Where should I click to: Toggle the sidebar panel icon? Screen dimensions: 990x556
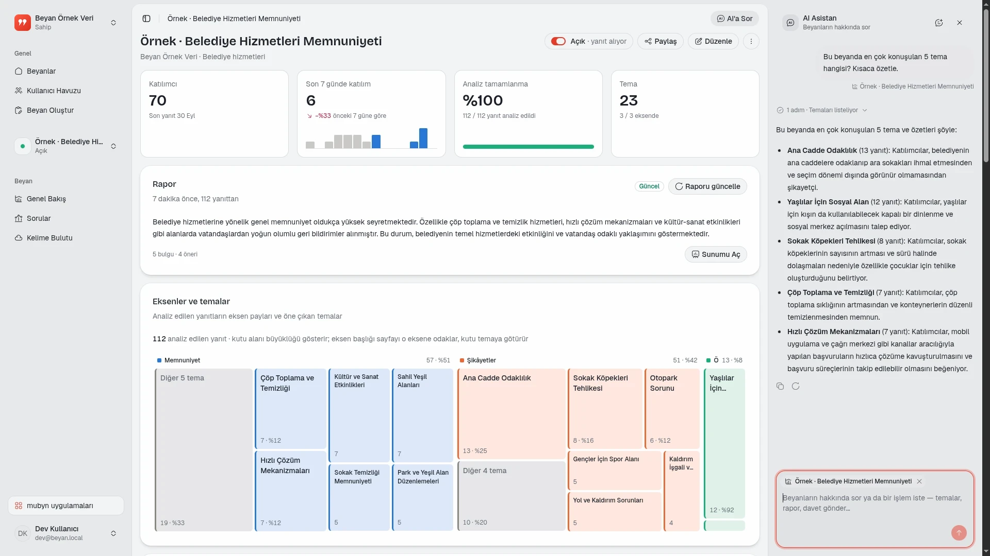pyautogui.click(x=146, y=19)
